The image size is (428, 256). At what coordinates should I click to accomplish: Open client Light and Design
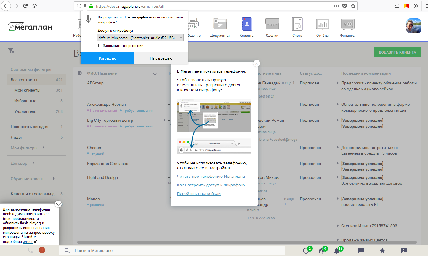click(x=102, y=177)
